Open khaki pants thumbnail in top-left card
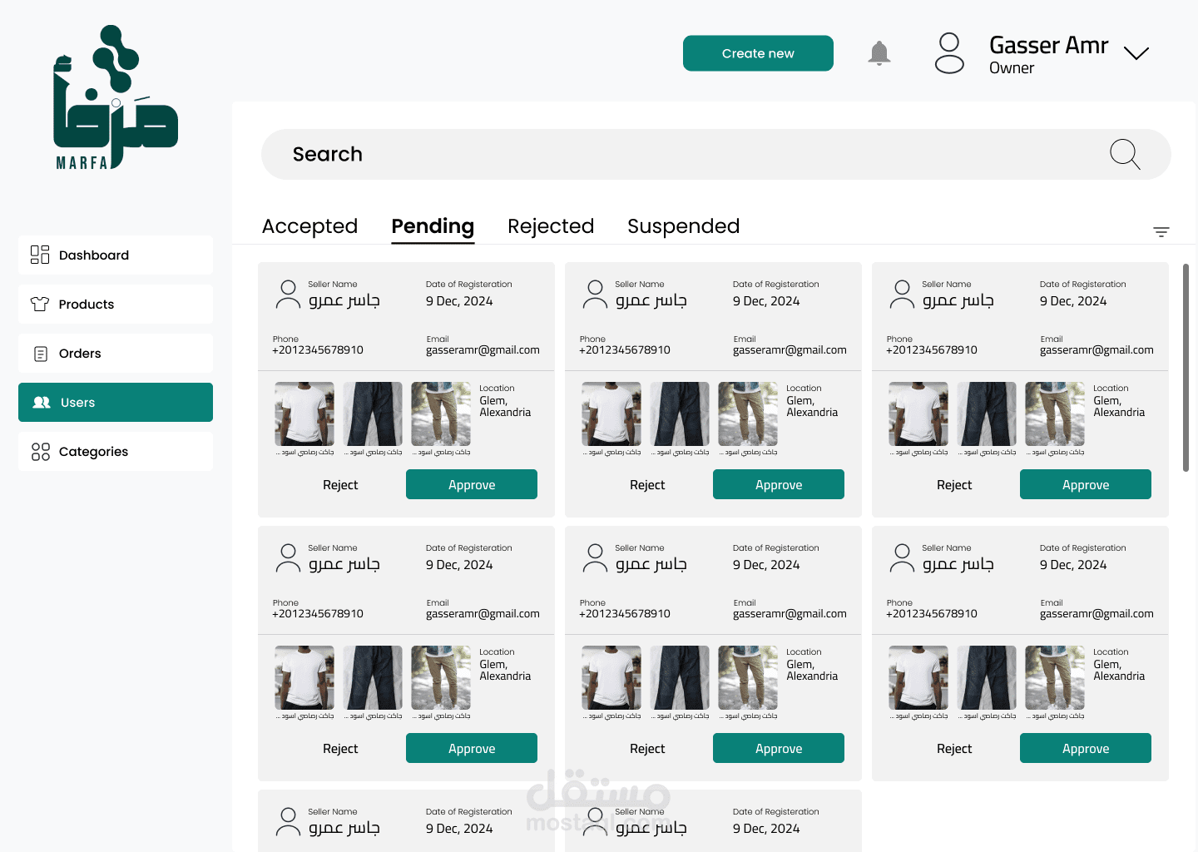The height and width of the screenshot is (852, 1198). click(441, 414)
